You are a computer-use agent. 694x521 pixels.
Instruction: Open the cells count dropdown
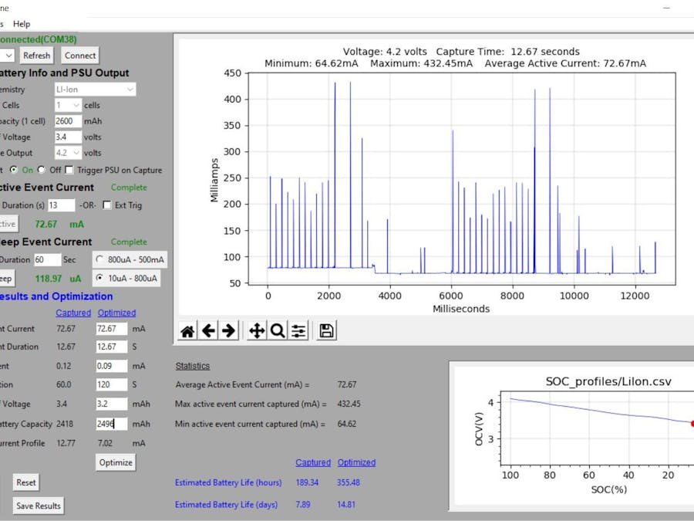pyautogui.click(x=68, y=106)
